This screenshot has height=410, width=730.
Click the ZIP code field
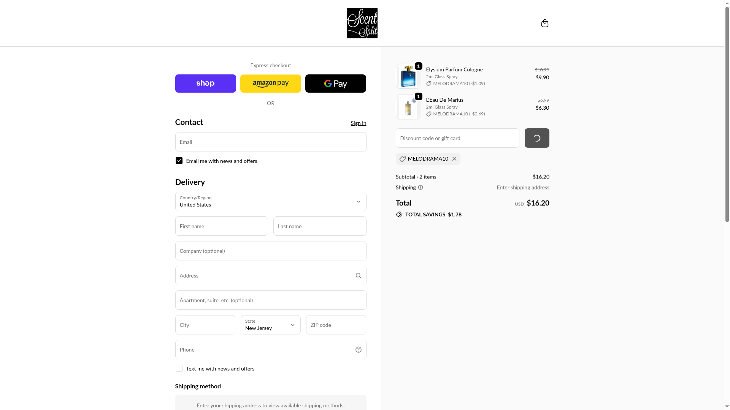336,325
